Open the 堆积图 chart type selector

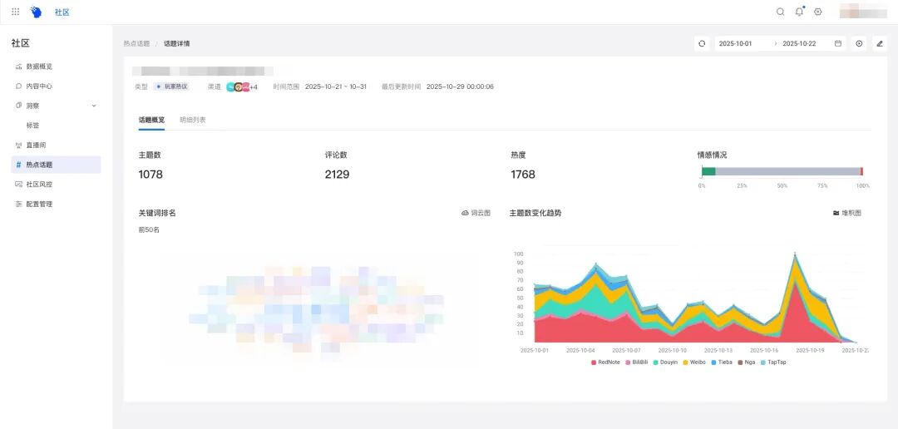pos(847,213)
